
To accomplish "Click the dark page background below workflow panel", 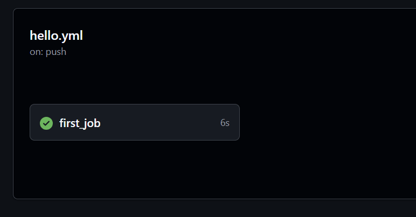I will [216, 209].
